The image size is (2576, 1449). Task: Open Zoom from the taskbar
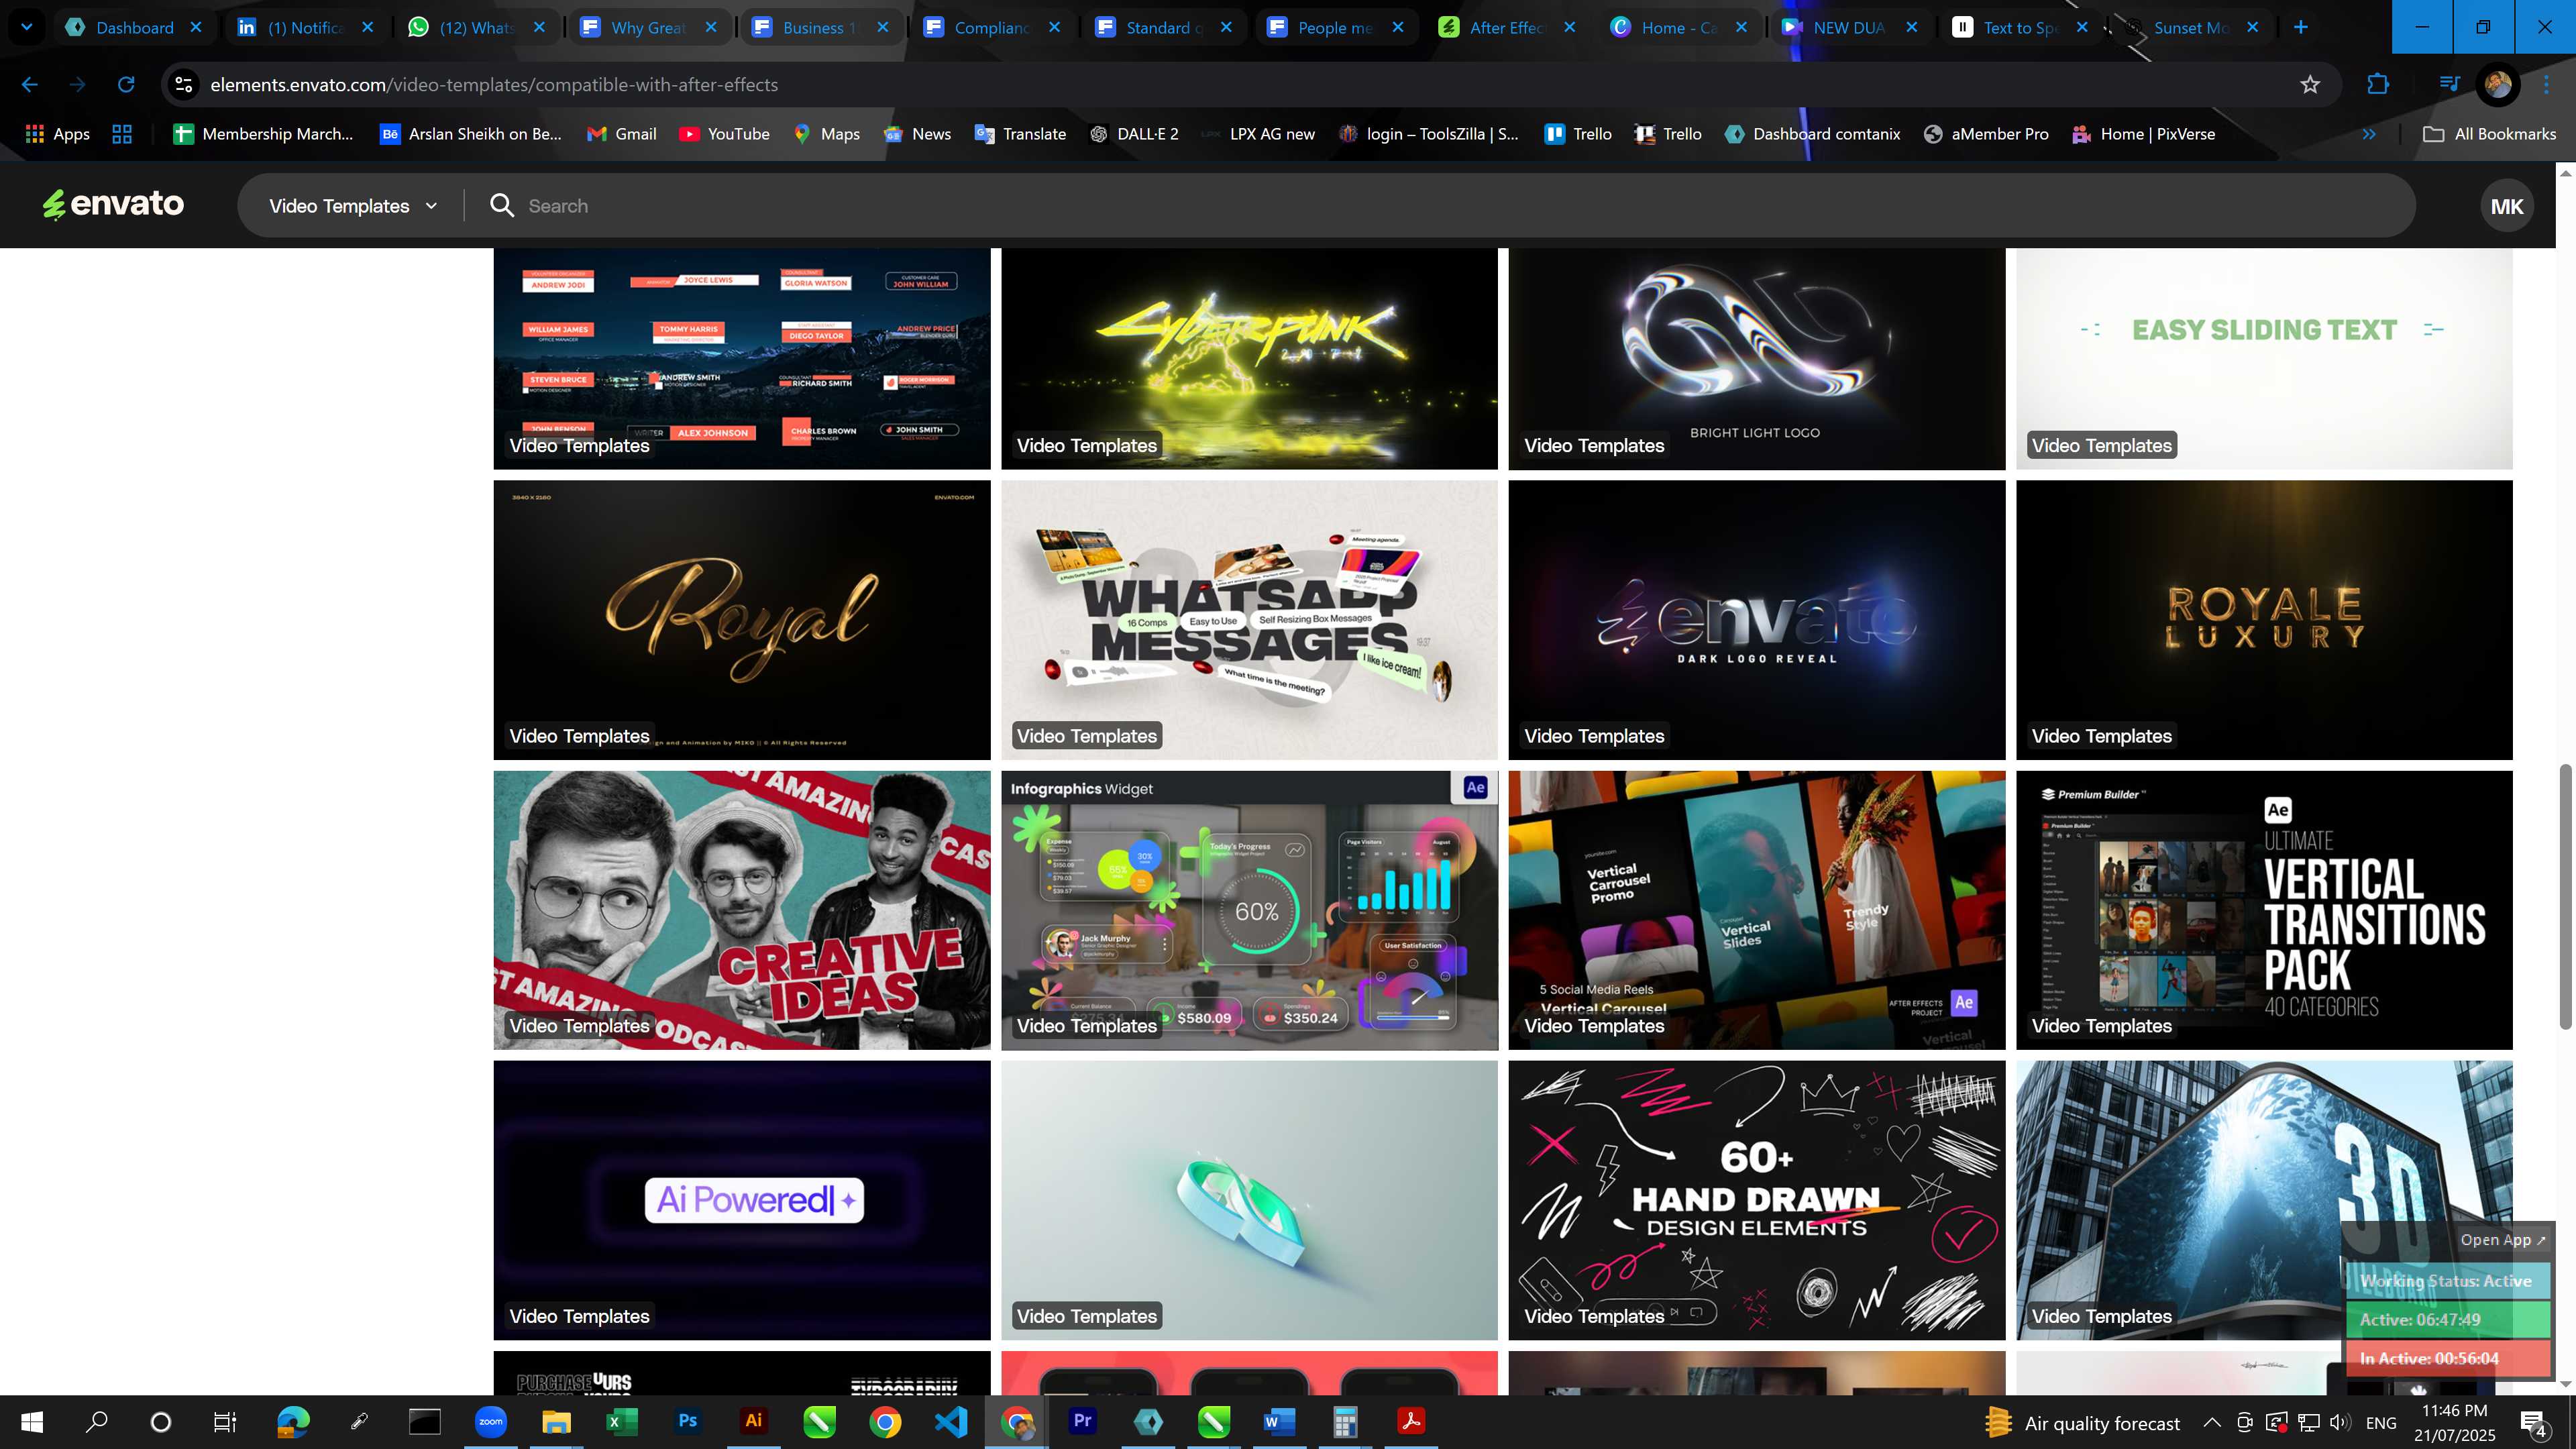tap(490, 1421)
